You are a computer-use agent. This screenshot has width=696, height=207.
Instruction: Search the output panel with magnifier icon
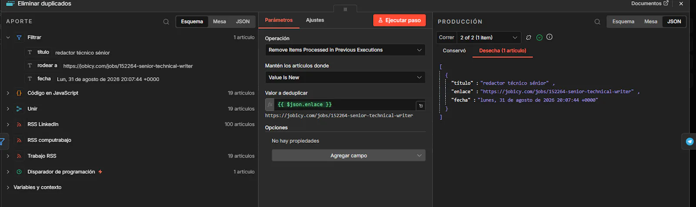(x=597, y=22)
